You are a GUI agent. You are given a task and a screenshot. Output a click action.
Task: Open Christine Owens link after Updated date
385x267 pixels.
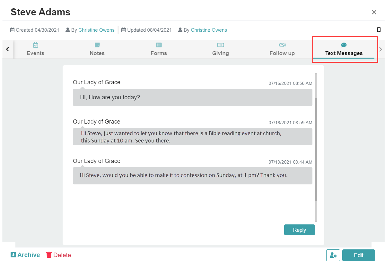[209, 30]
